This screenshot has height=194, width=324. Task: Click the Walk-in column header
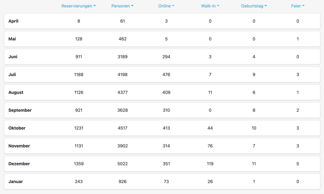point(210,6)
